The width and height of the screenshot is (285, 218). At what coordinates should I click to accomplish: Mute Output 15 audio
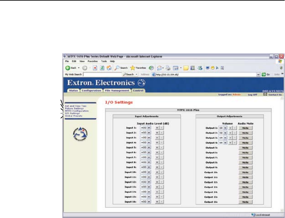245,197
